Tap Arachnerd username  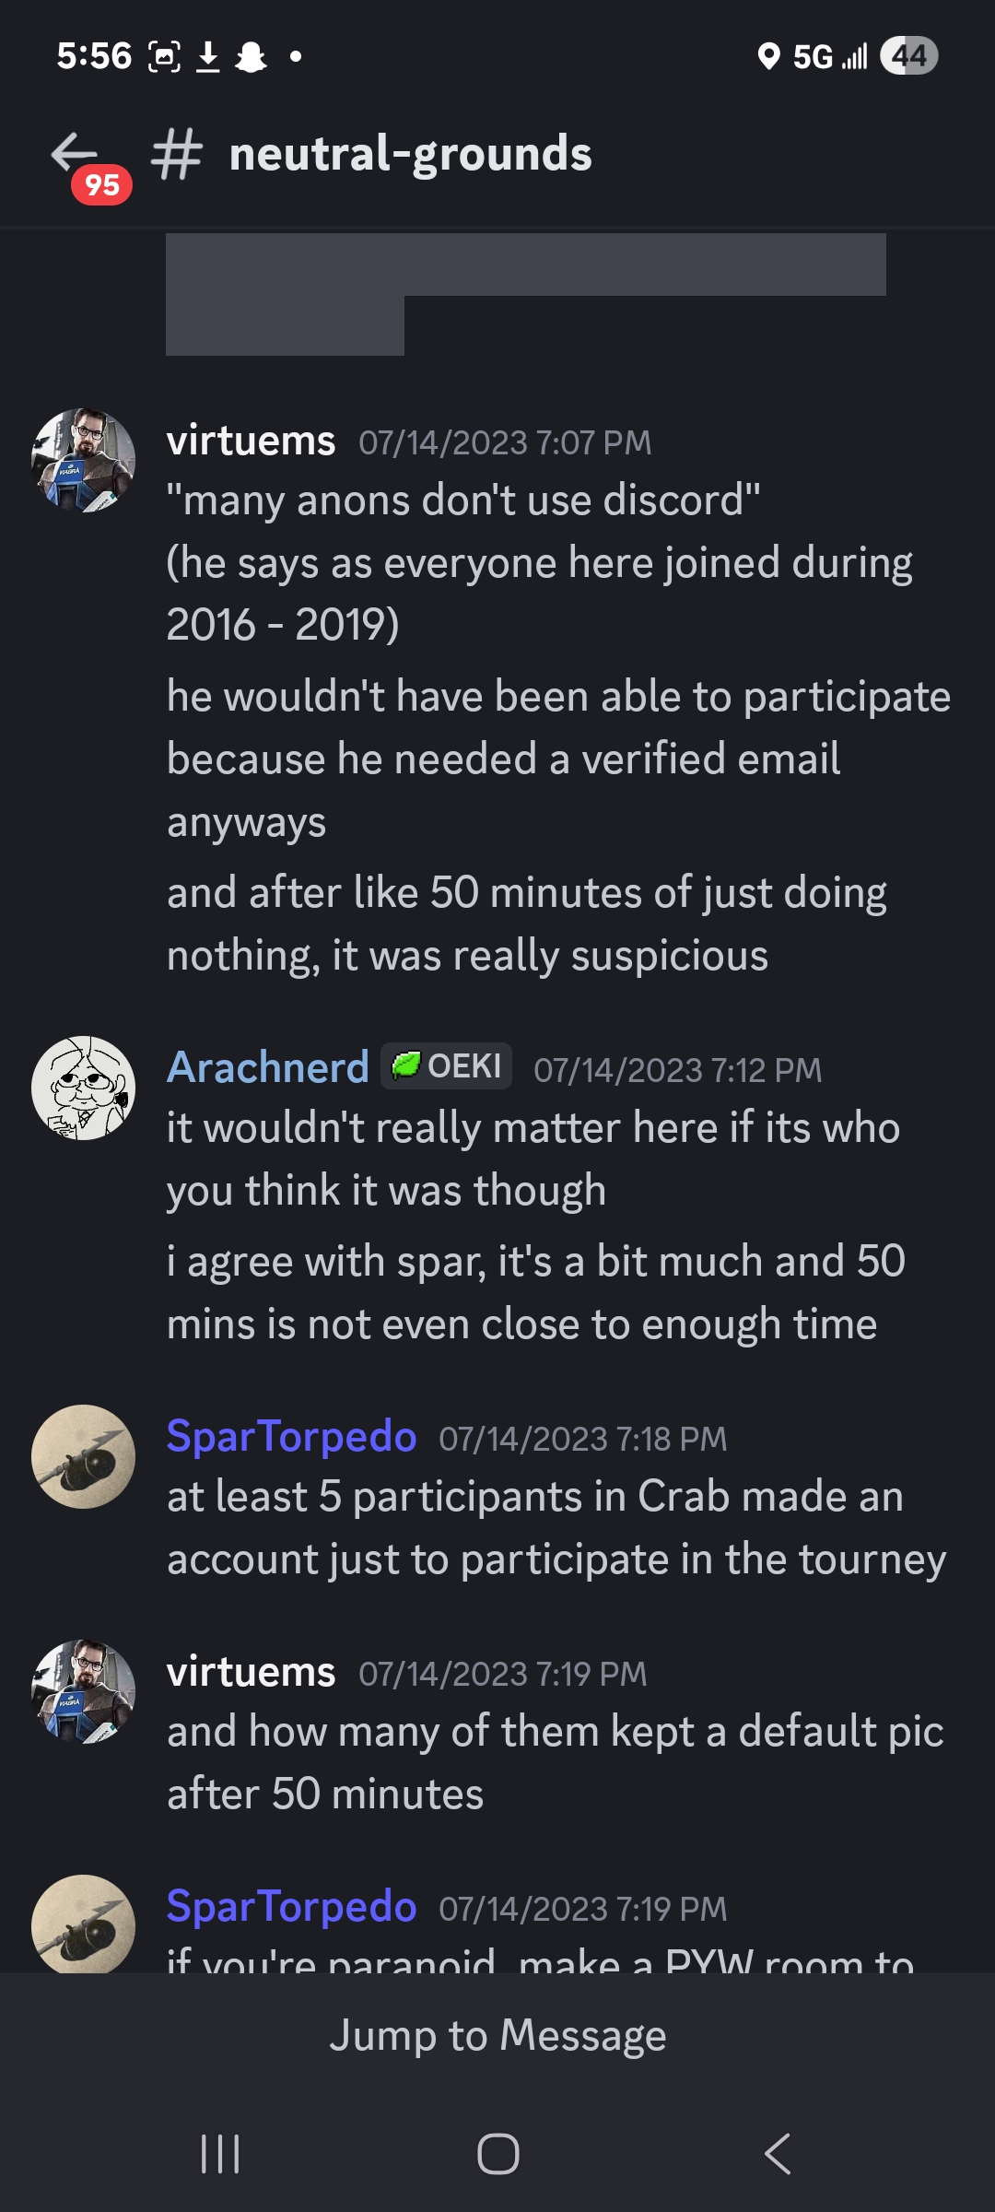tap(268, 1067)
